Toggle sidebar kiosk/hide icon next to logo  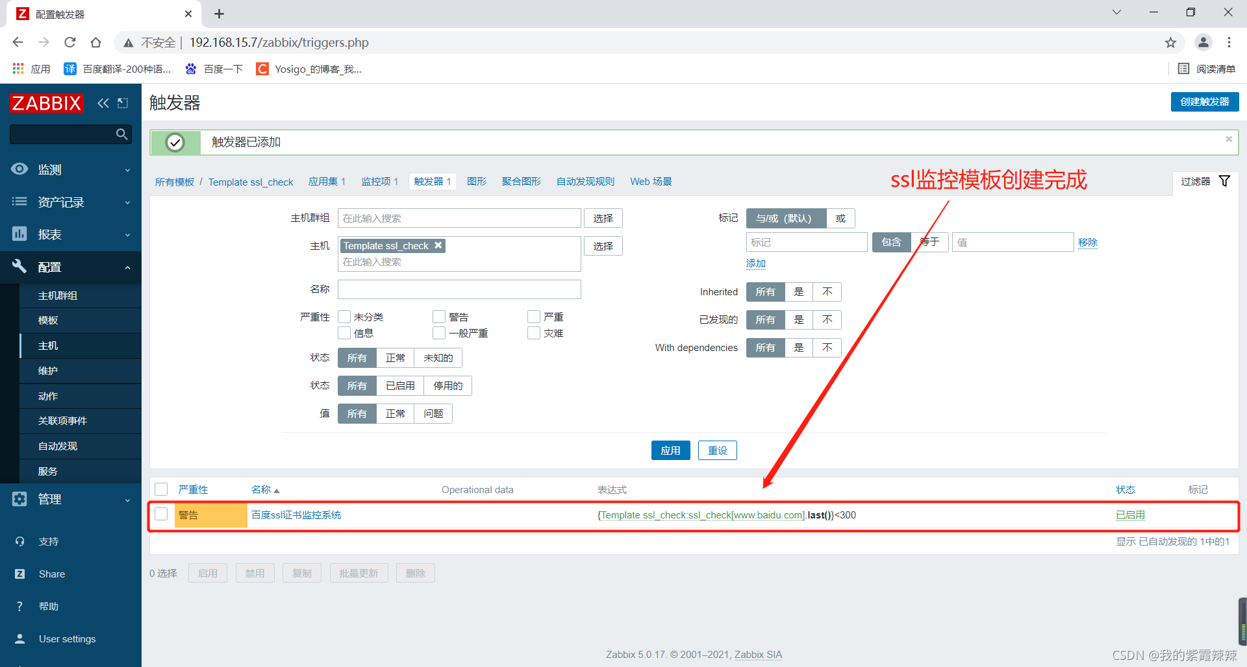123,103
